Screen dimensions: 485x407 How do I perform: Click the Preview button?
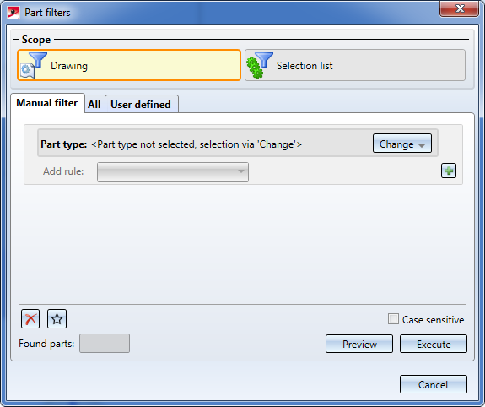[x=359, y=344]
